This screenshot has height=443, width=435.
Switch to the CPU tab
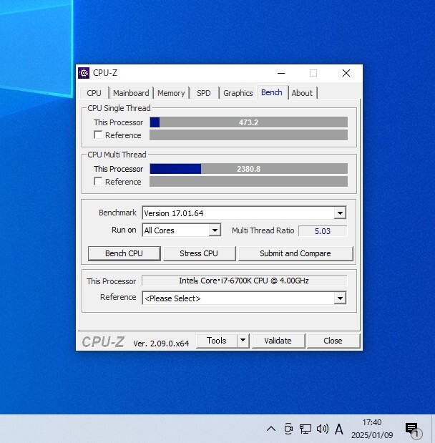(x=94, y=93)
